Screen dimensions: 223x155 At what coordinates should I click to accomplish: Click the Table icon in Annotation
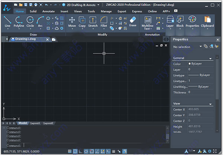click(x=158, y=29)
